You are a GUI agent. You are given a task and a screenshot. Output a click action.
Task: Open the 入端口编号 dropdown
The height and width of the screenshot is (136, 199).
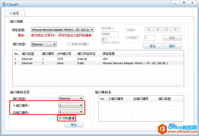(x=71, y=105)
